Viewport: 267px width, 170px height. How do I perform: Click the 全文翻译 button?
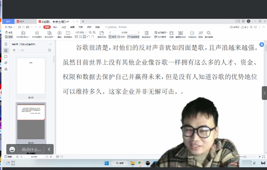click(x=160, y=37)
